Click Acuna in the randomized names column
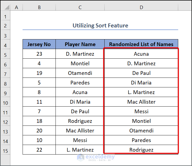This screenshot has height=166, width=192. click(x=141, y=54)
